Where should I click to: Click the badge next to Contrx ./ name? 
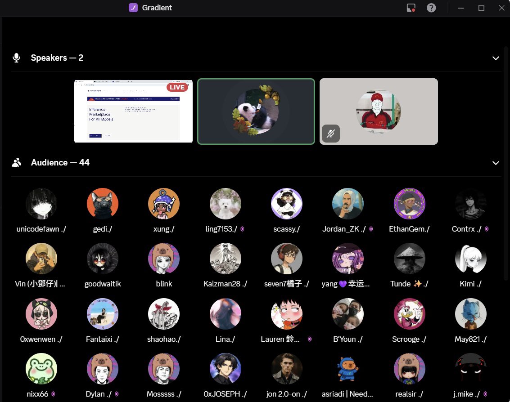tap(487, 229)
